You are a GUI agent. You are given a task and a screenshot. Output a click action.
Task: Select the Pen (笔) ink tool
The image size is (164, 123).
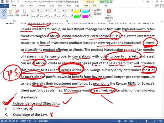click(4, 14)
